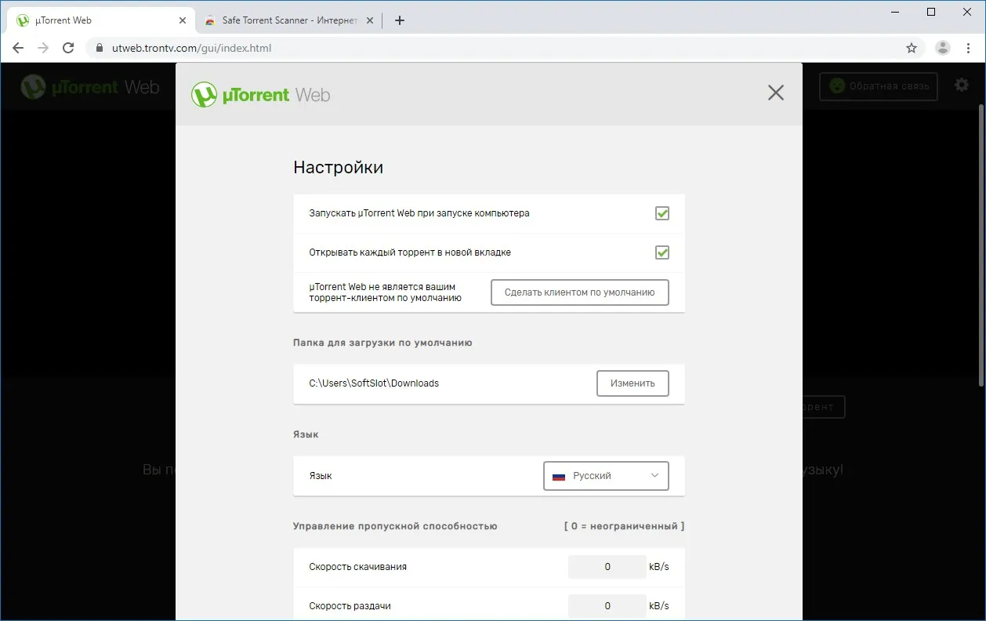986x621 pixels.
Task: Close the settings dialog with the X icon
Action: pyautogui.click(x=775, y=93)
